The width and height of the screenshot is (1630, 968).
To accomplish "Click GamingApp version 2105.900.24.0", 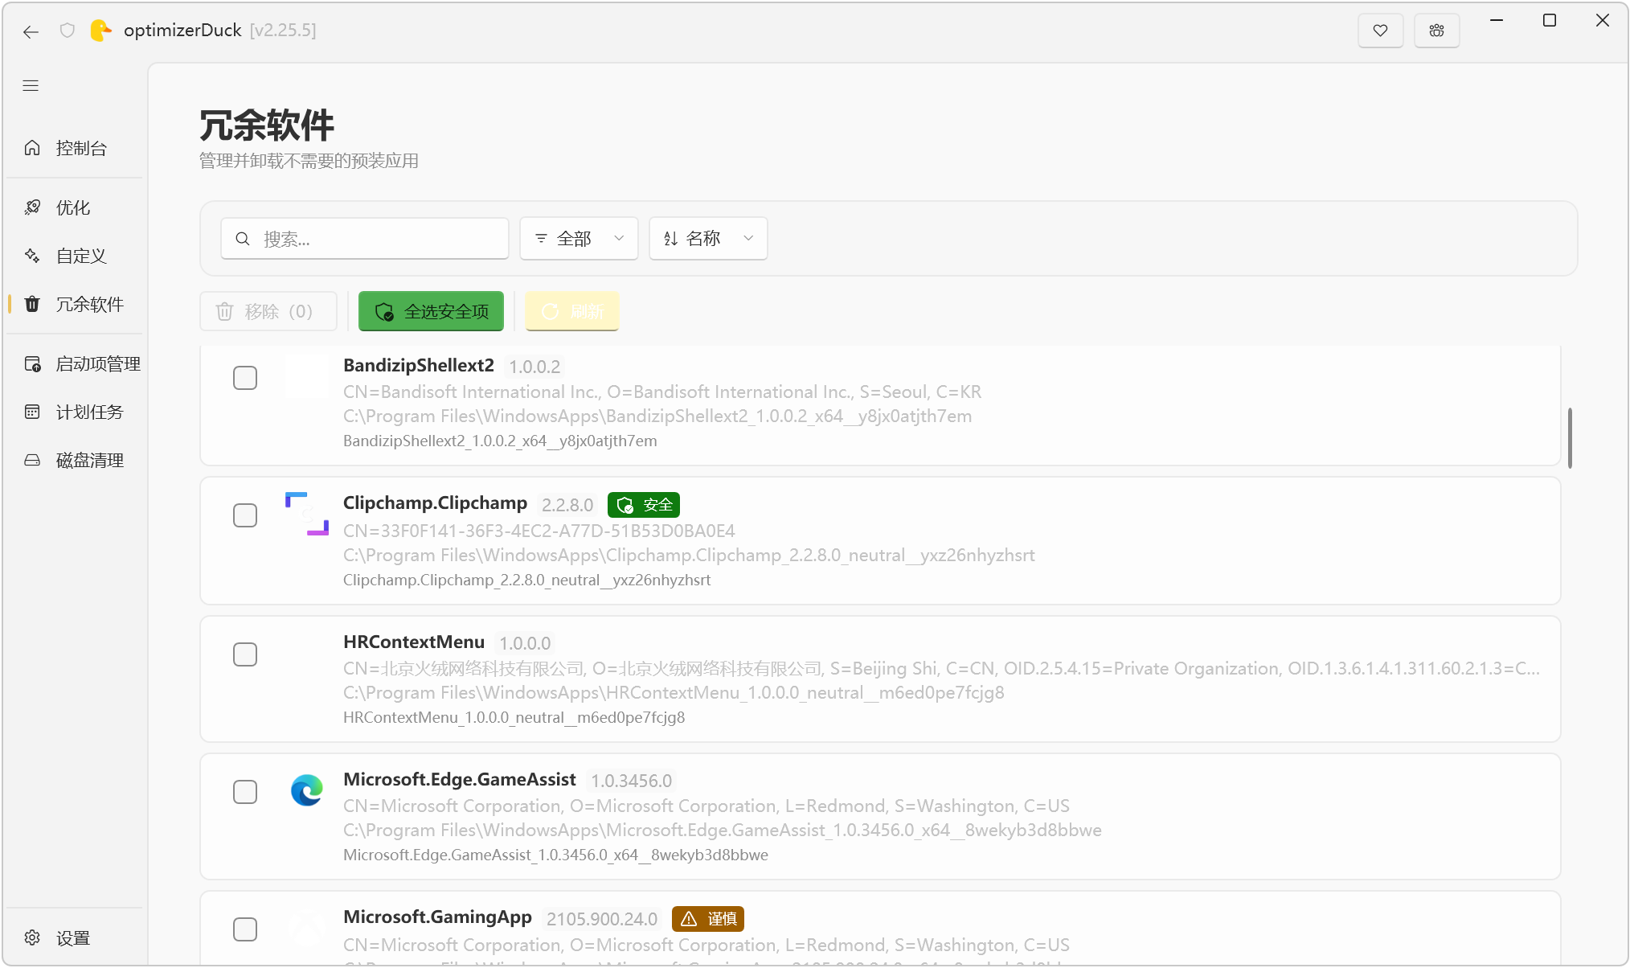I will pyautogui.click(x=602, y=919).
